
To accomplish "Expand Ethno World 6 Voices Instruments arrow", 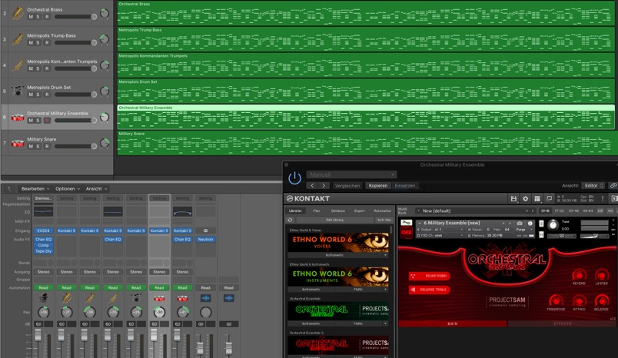I will [385, 255].
